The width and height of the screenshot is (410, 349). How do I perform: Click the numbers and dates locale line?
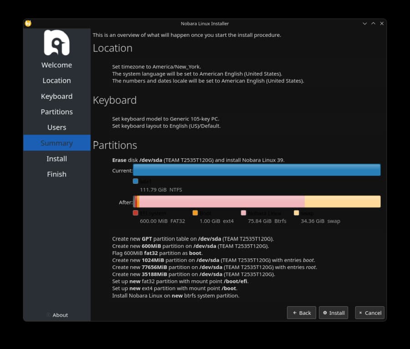(208, 81)
